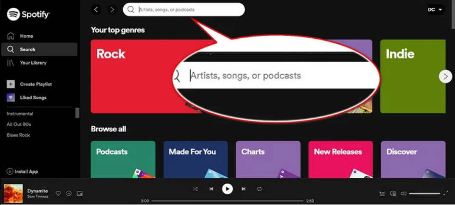Viewport: 455px width, 205px height.
Task: Go forward with the right arrow button
Action: click(112, 10)
